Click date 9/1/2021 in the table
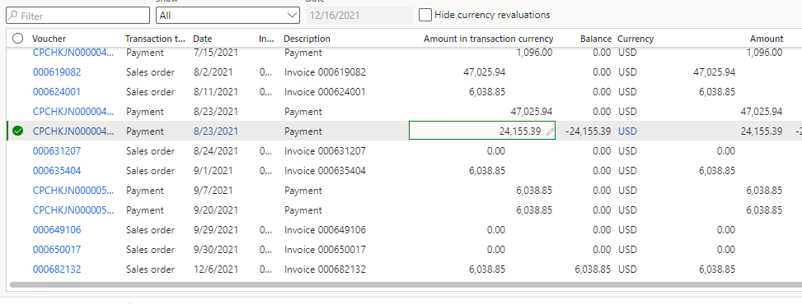The height and width of the screenshot is (304, 802). coord(213,171)
